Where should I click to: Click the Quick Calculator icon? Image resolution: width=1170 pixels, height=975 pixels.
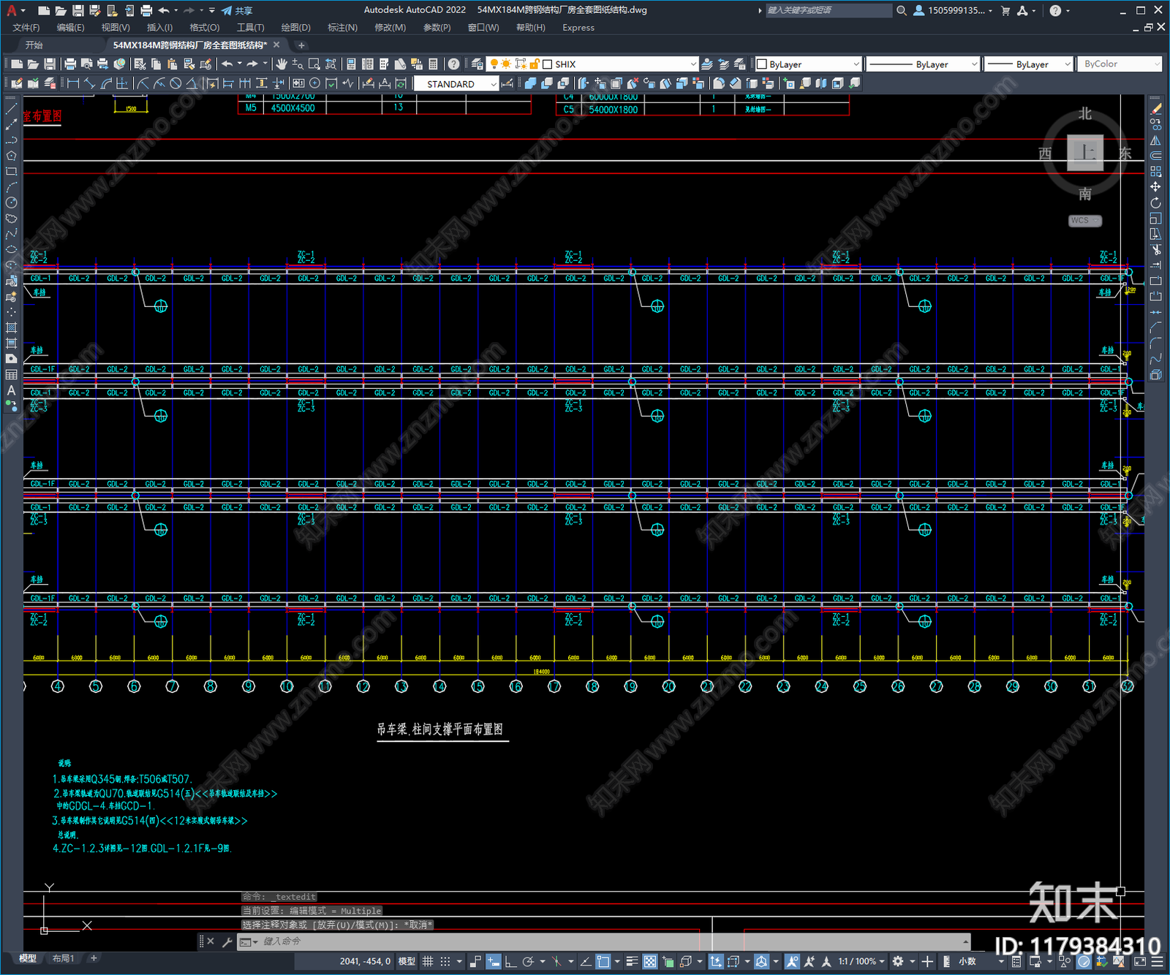[x=433, y=64]
